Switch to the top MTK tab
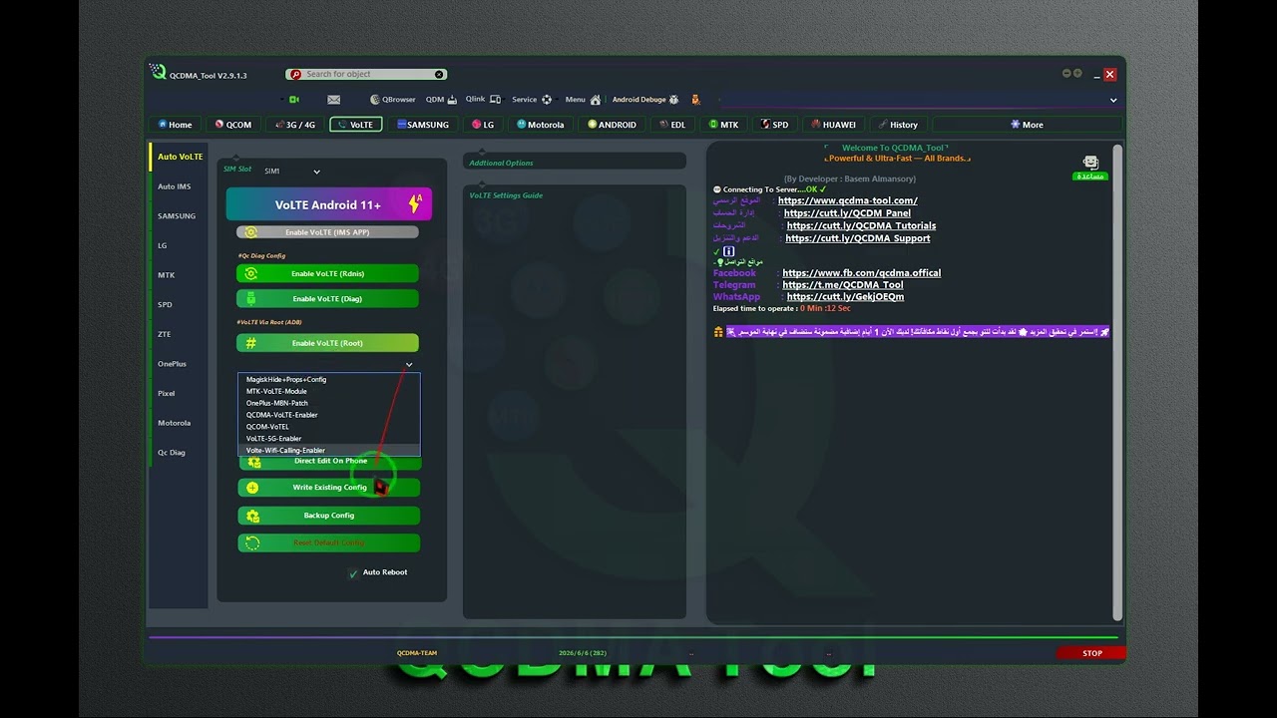Screen dimensions: 1277x718 pos(723,125)
